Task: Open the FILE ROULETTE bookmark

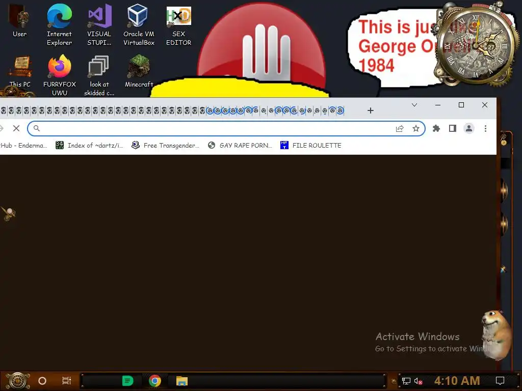Action: (x=310, y=145)
